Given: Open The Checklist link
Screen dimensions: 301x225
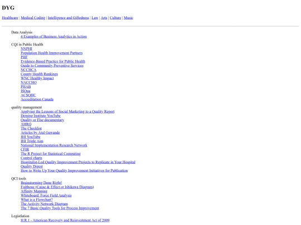Looking at the screenshot, I should pos(31,128).
